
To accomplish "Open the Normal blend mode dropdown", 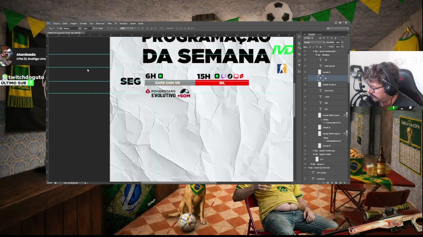I will pyautogui.click(x=315, y=42).
